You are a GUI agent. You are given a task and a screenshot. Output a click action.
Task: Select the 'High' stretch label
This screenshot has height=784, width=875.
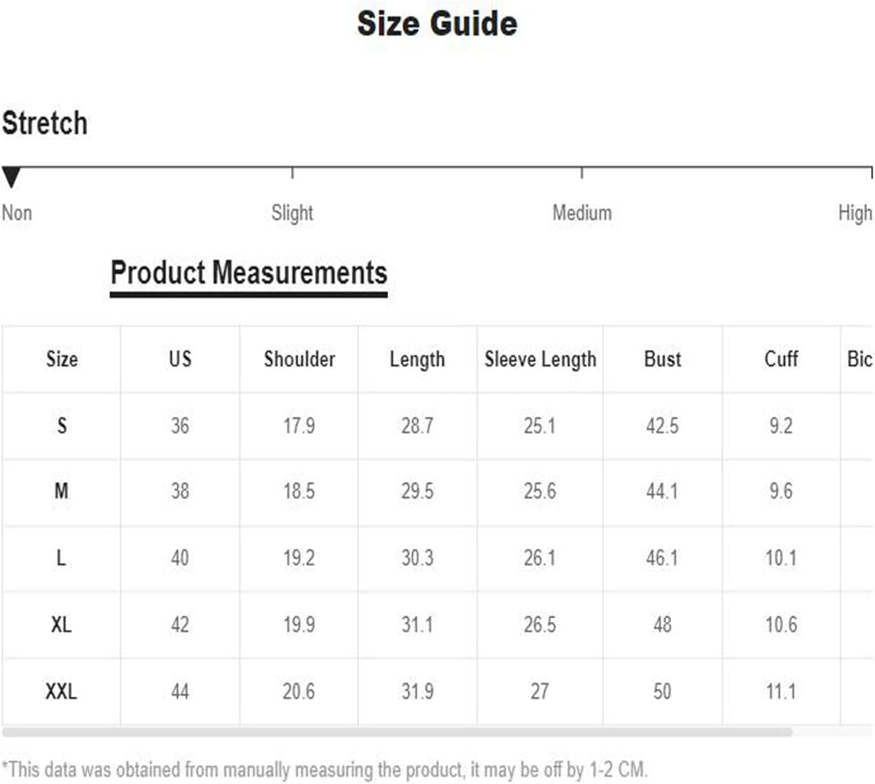[x=856, y=213]
